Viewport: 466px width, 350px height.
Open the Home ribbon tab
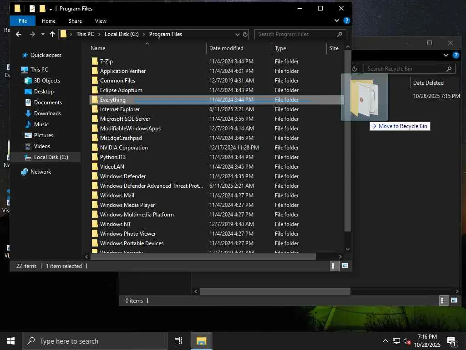click(48, 21)
